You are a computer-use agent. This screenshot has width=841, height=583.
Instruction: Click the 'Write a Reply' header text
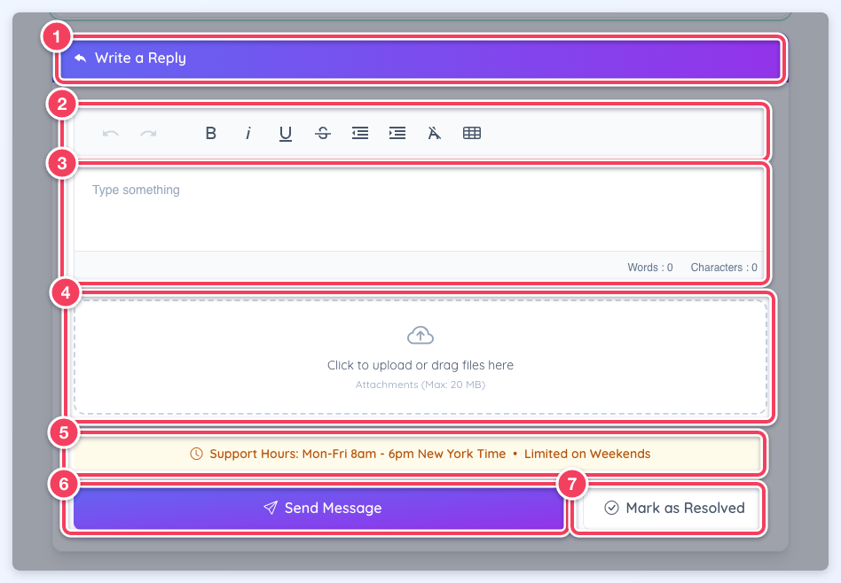140,58
